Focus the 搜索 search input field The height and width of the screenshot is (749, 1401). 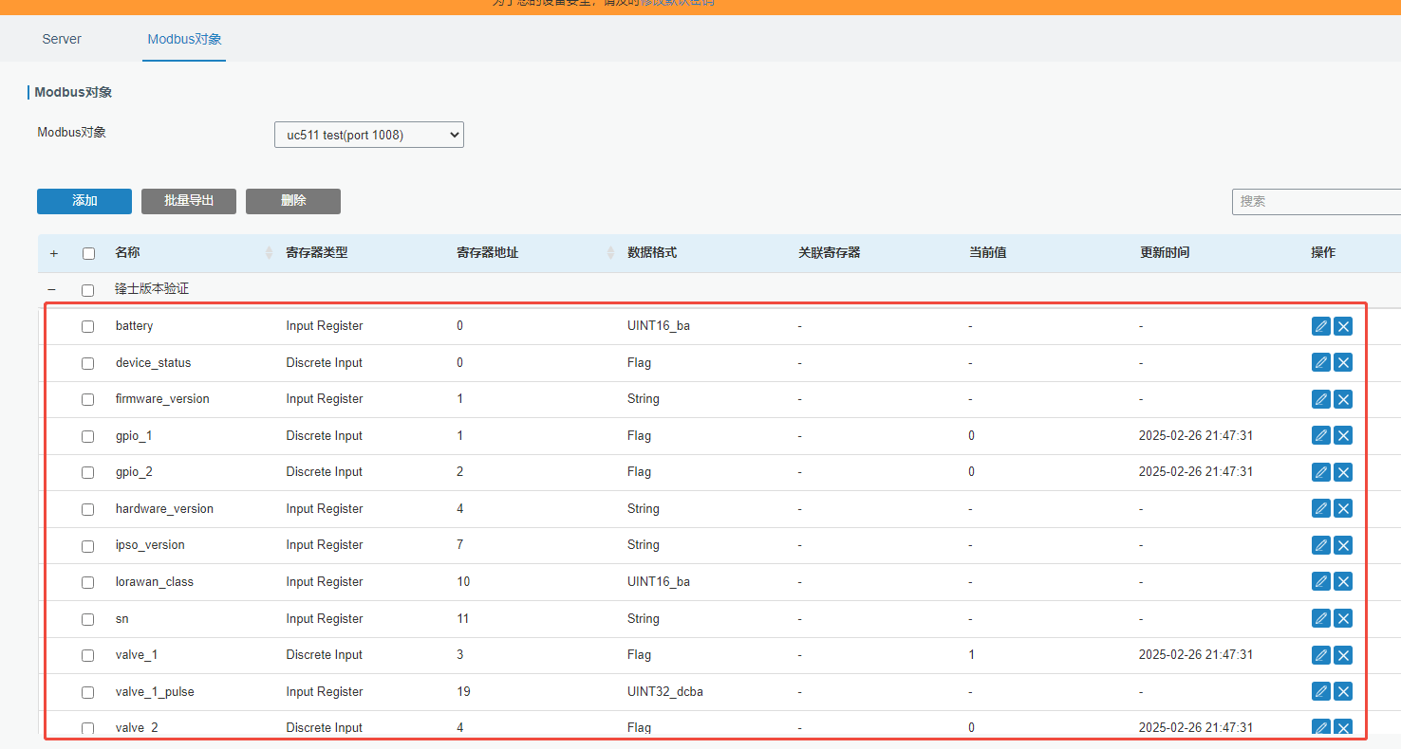coord(1315,201)
